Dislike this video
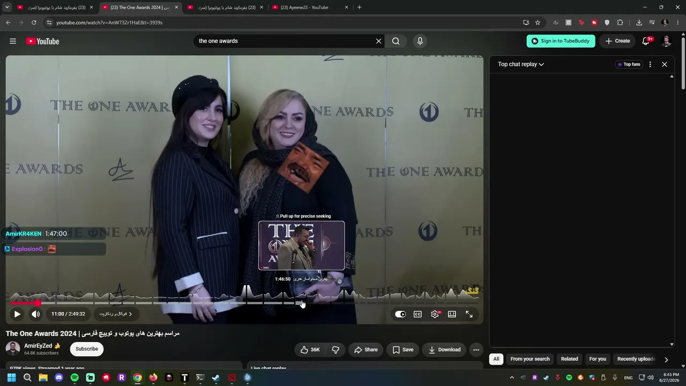Image resolution: width=686 pixels, height=386 pixels. point(335,350)
